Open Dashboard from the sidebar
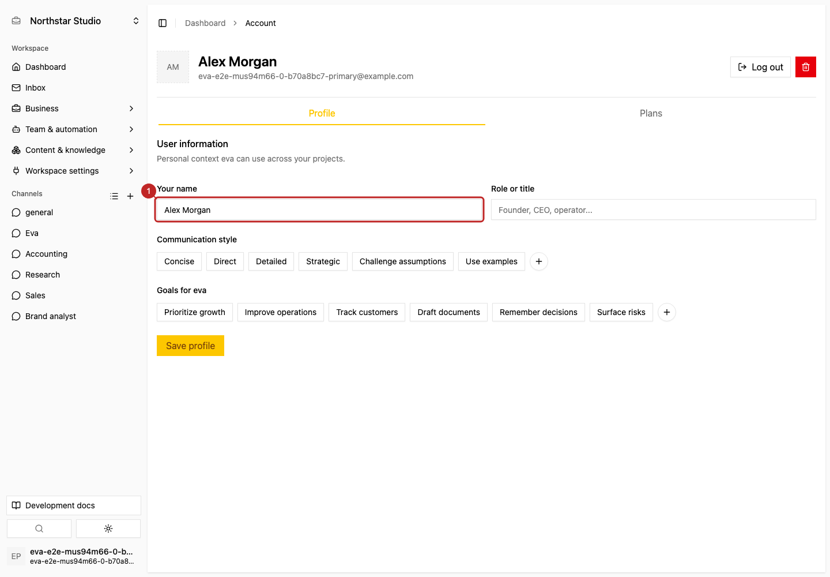 (74, 67)
